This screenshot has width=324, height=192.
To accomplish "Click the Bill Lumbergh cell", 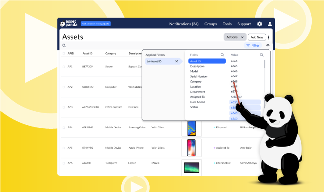I will [x=248, y=127].
